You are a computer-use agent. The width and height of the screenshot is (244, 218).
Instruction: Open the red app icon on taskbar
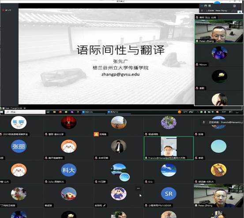pyautogui.click(x=60, y=112)
